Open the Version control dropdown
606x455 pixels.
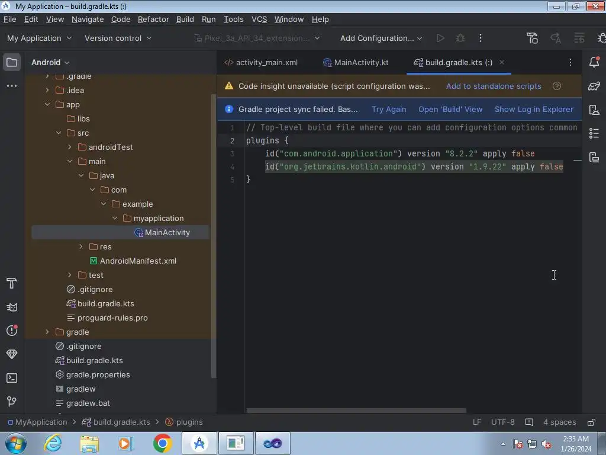pos(118,38)
